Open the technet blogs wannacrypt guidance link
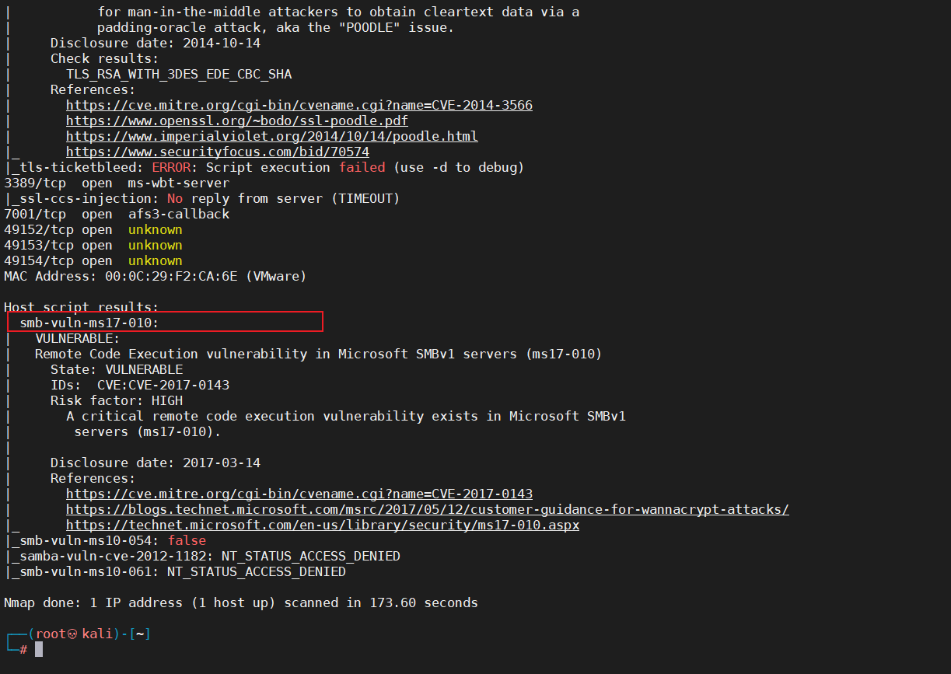 [428, 509]
